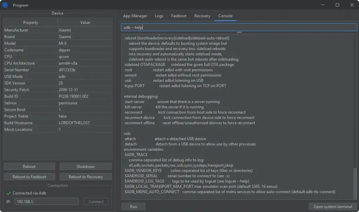The image size is (359, 212).
Task: Click the adb command input field
Action: (238, 27)
